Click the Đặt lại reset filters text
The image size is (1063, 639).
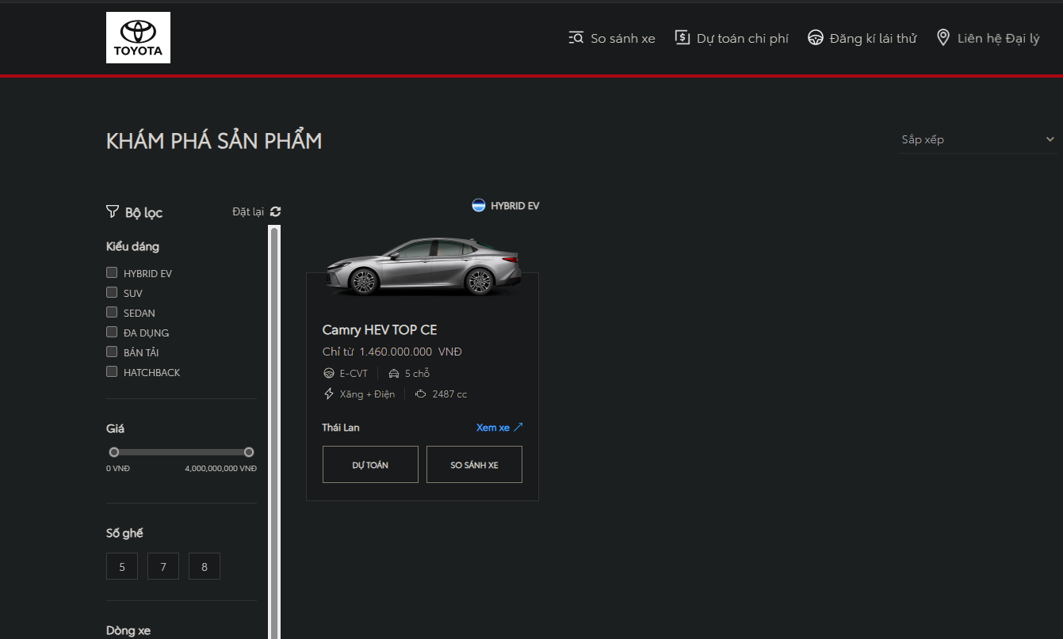click(248, 211)
